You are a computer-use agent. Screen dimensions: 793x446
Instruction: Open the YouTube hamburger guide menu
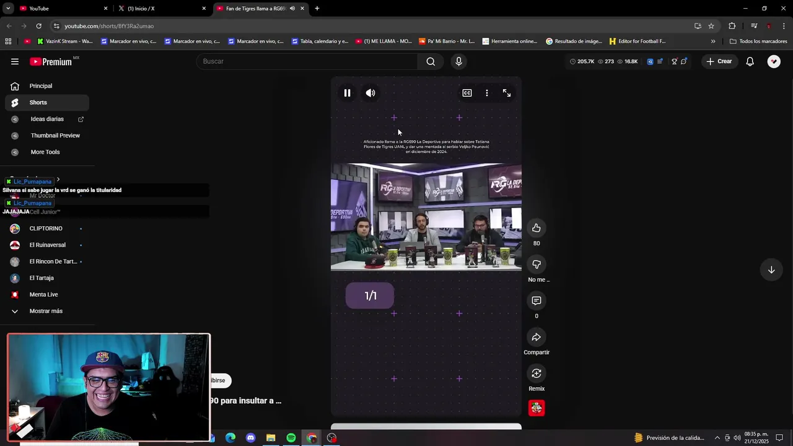(15, 61)
